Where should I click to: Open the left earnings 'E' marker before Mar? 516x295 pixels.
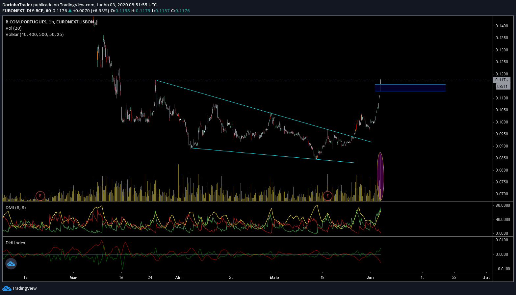40,196
